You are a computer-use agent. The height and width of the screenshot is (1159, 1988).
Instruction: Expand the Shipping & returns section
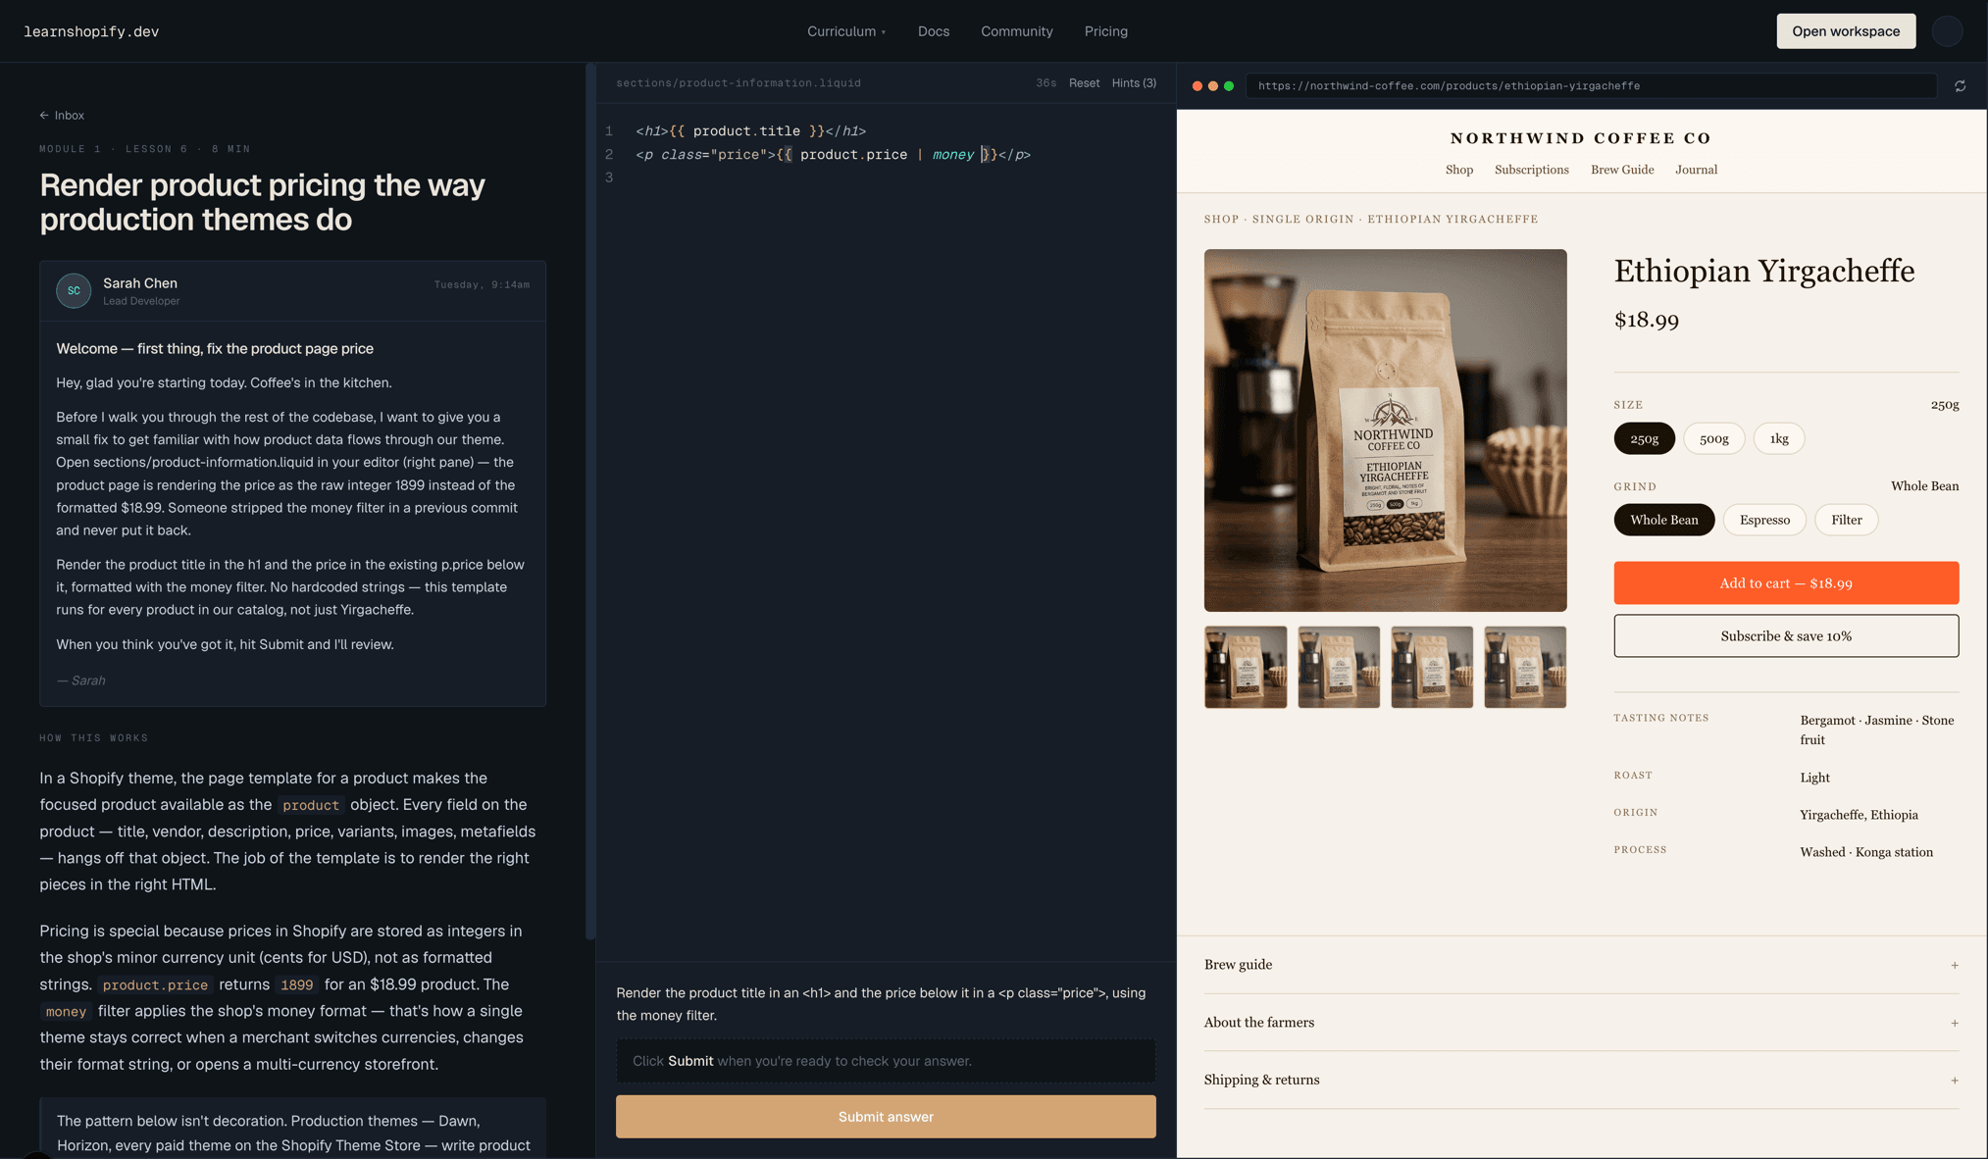point(1581,1081)
